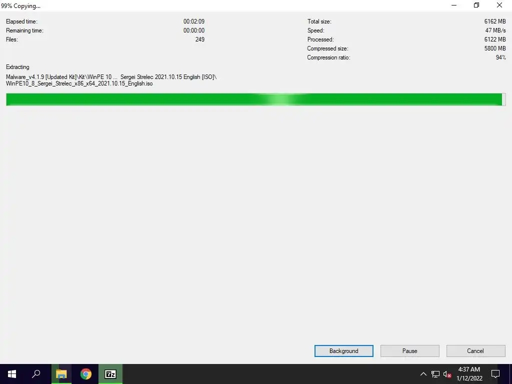The image size is (512, 384).
Task: Click the 'Elapsed time:' label
Action: coord(21,21)
